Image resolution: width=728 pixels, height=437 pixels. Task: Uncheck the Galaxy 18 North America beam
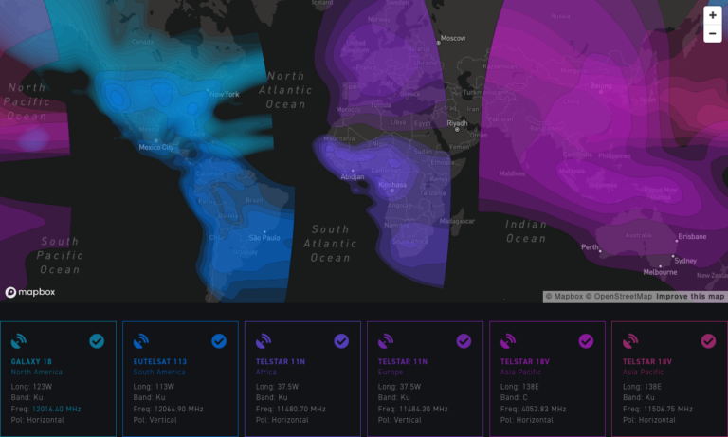coord(97,341)
